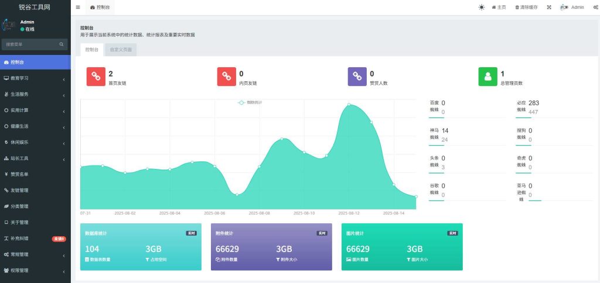
Task: Click the red 首页友链 link icon
Action: [96, 77]
